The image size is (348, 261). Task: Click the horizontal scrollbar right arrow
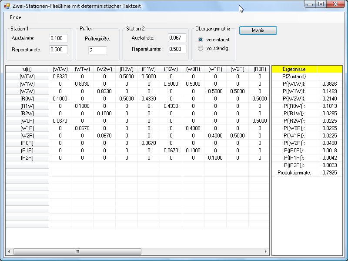pyautogui.click(x=266, y=251)
